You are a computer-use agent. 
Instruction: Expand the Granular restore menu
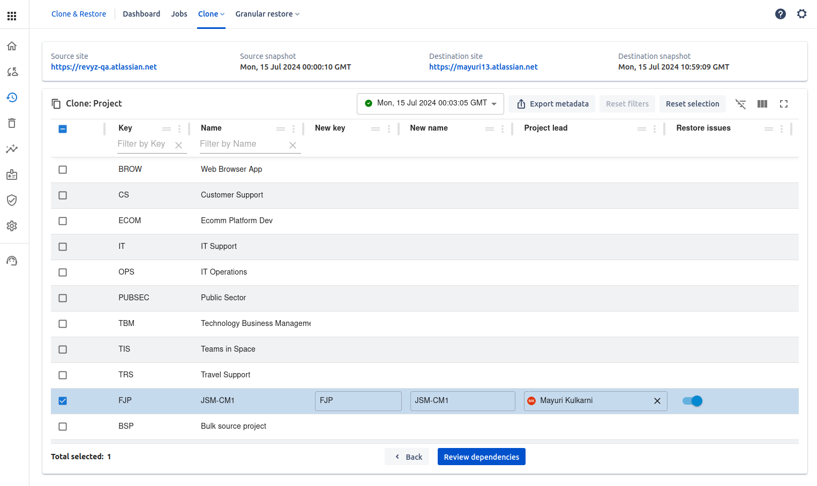point(267,14)
